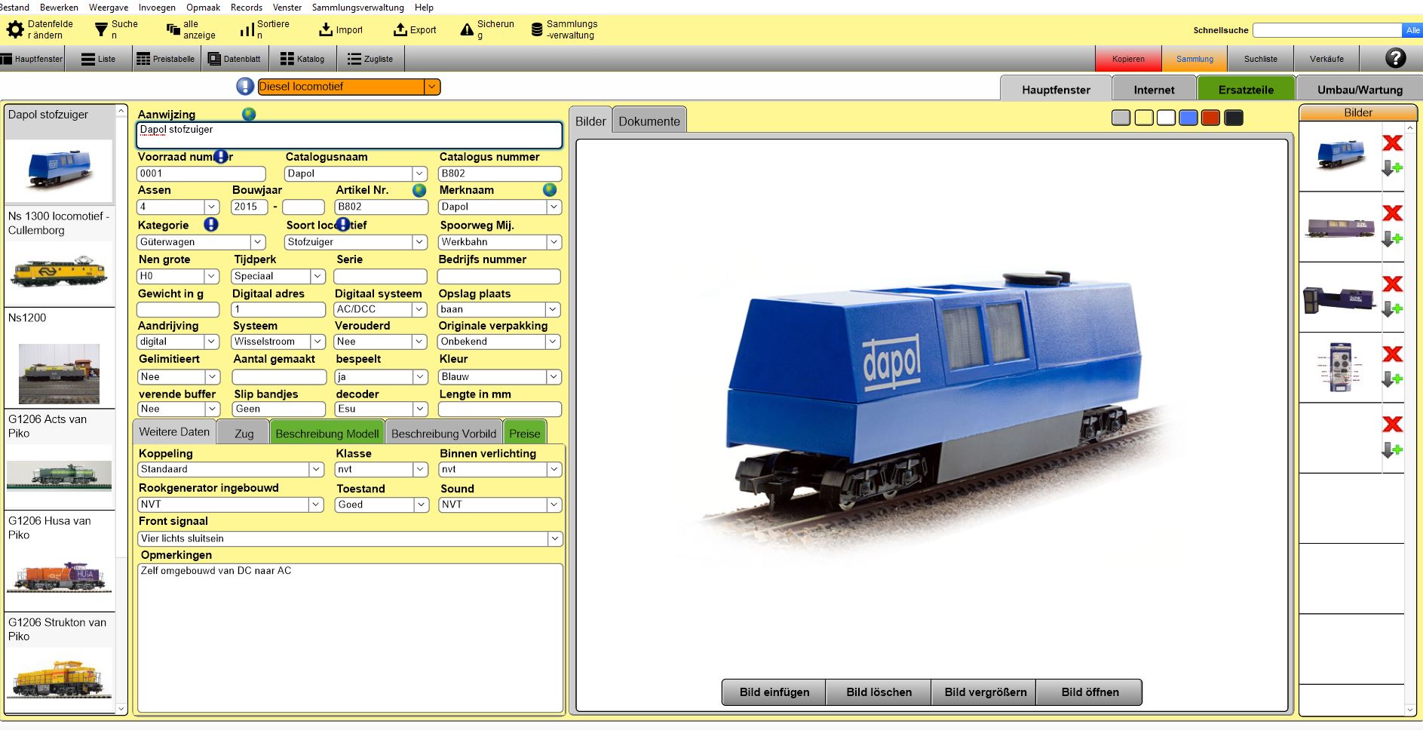
Task: Switch to Preistabelle view
Action: (x=166, y=59)
